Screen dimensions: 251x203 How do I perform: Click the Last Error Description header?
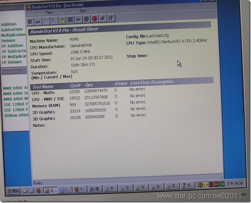152,82
